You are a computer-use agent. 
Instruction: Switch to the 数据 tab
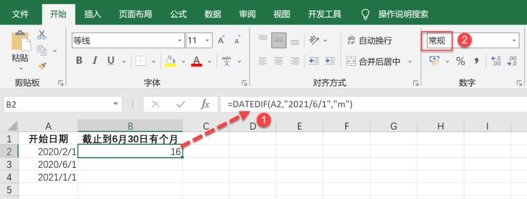(213, 14)
